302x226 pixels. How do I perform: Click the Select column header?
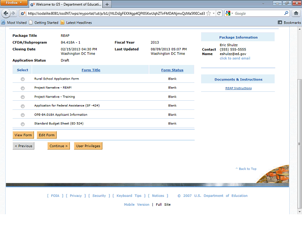pyautogui.click(x=22, y=70)
